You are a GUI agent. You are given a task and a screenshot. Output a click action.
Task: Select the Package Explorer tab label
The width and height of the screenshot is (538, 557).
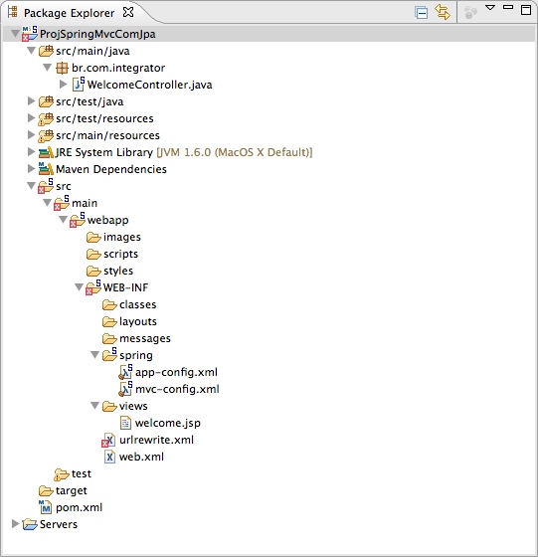[70, 13]
